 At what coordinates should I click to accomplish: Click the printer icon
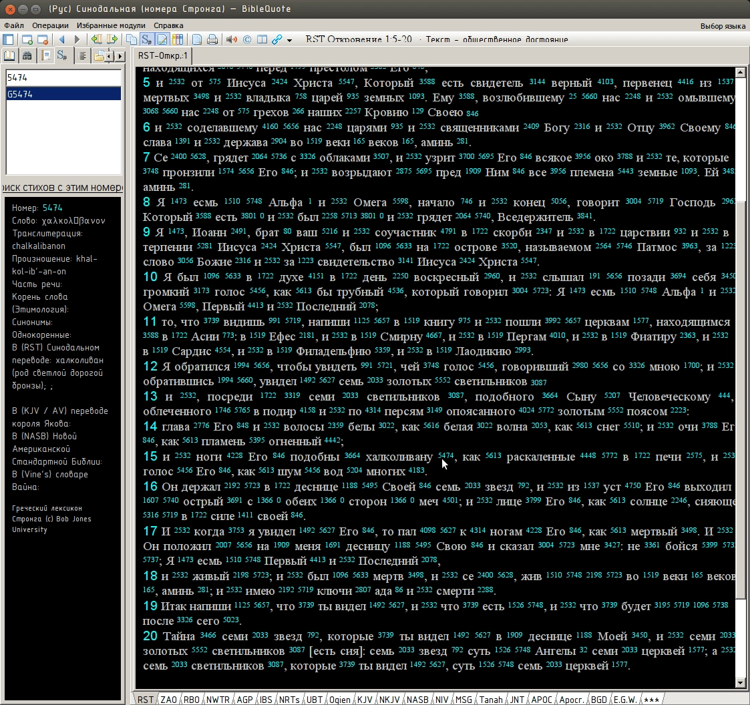point(212,39)
